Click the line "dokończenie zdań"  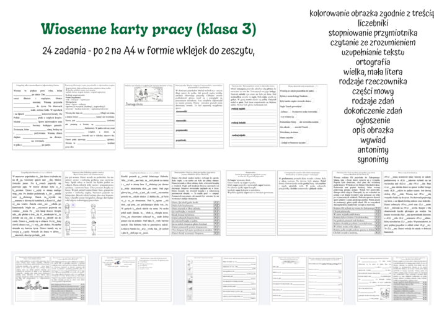373,111
